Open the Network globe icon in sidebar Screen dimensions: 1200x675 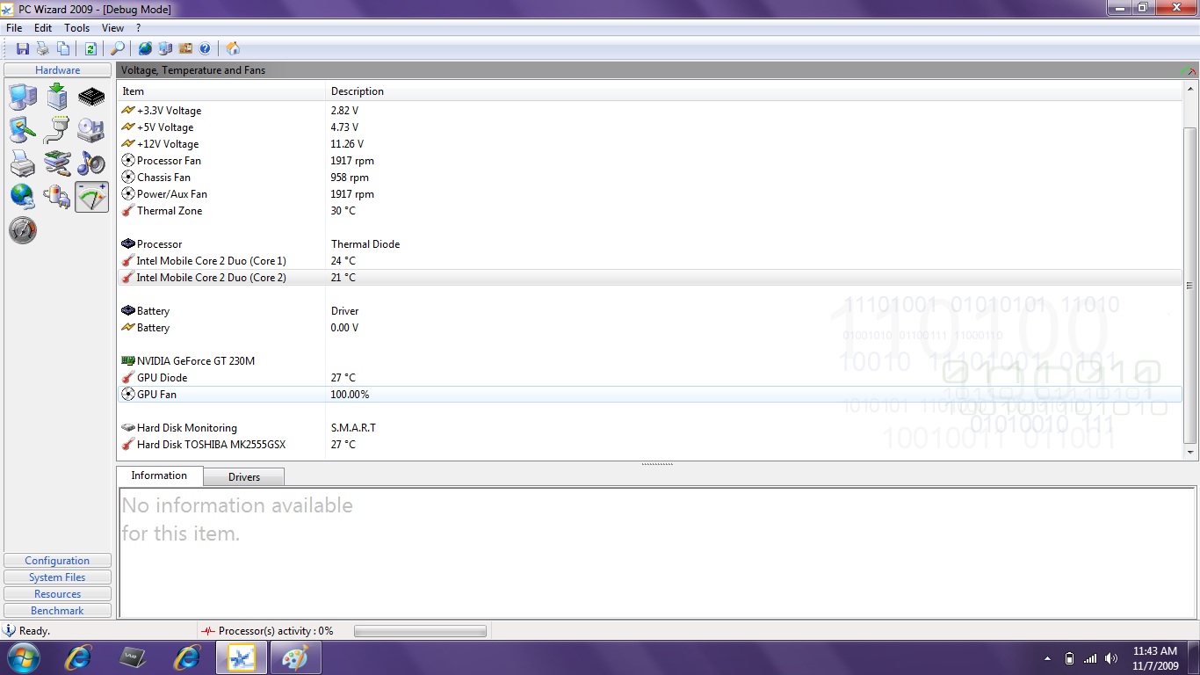point(23,197)
